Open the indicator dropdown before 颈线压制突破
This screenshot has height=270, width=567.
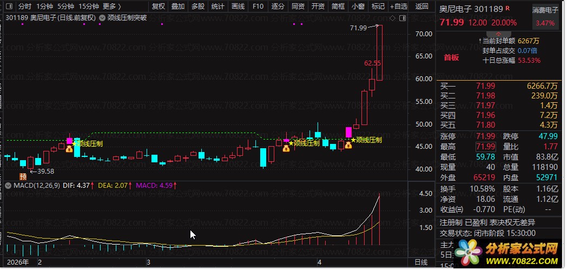tap(102, 17)
